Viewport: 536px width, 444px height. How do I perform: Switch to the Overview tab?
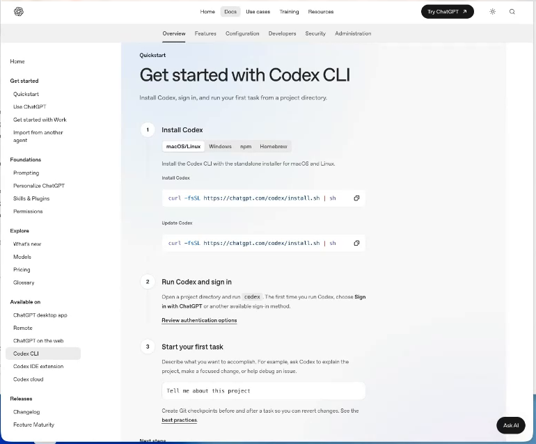click(x=173, y=33)
